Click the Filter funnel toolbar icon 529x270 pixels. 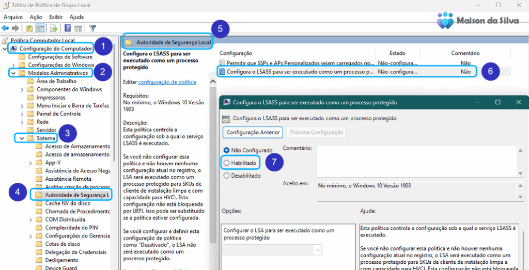(x=92, y=28)
